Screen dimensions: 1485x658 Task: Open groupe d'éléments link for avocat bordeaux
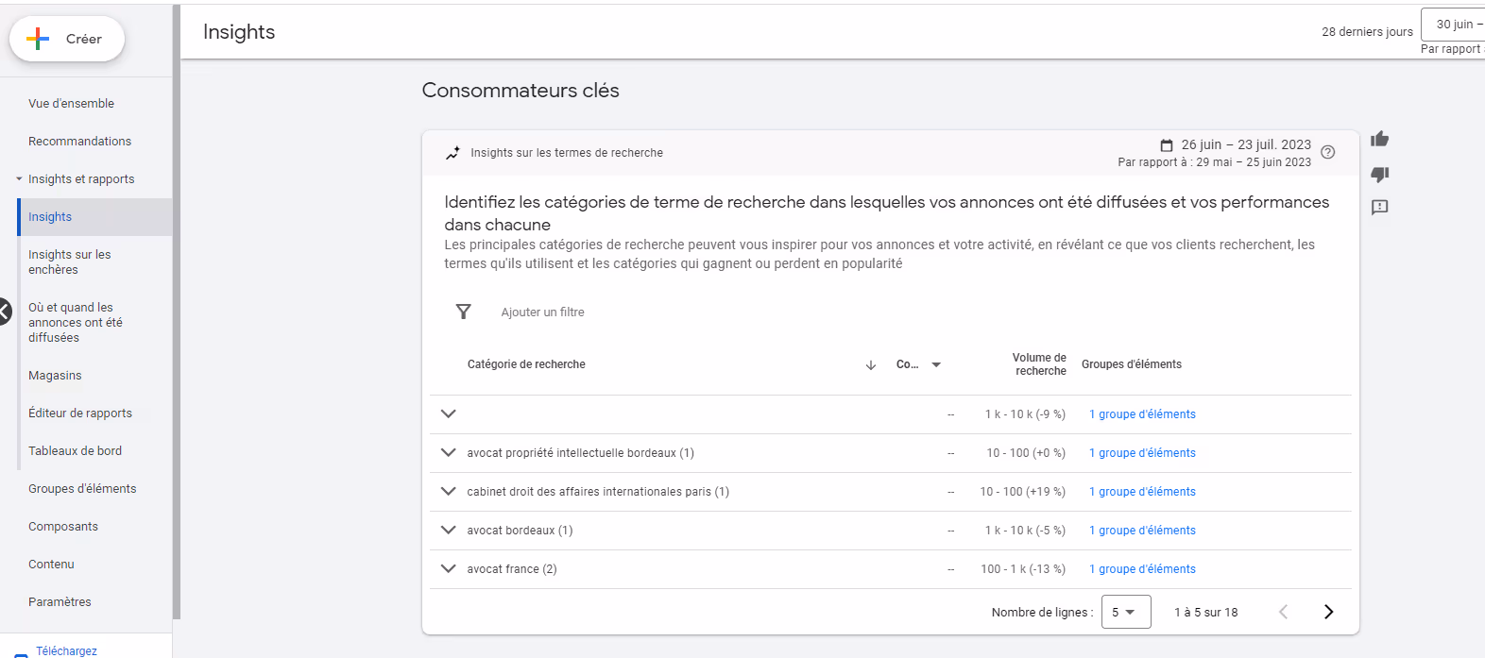pos(1142,531)
